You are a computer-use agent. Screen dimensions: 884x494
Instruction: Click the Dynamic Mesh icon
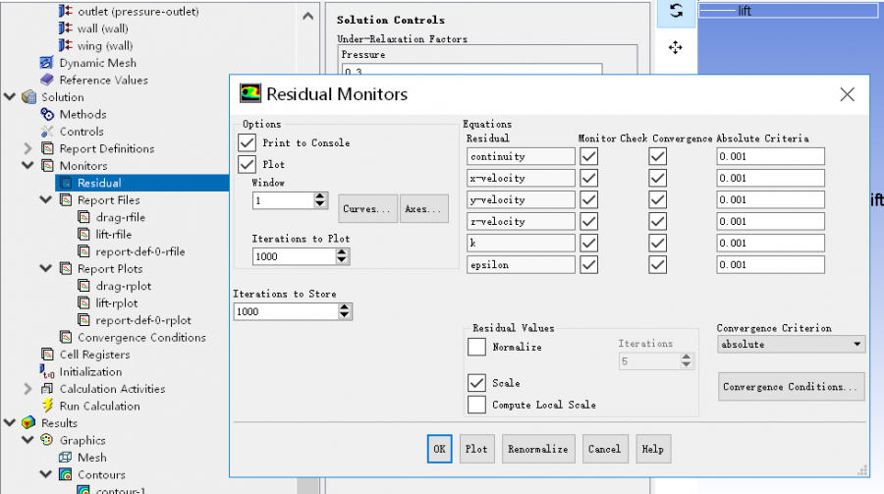pos(47,63)
